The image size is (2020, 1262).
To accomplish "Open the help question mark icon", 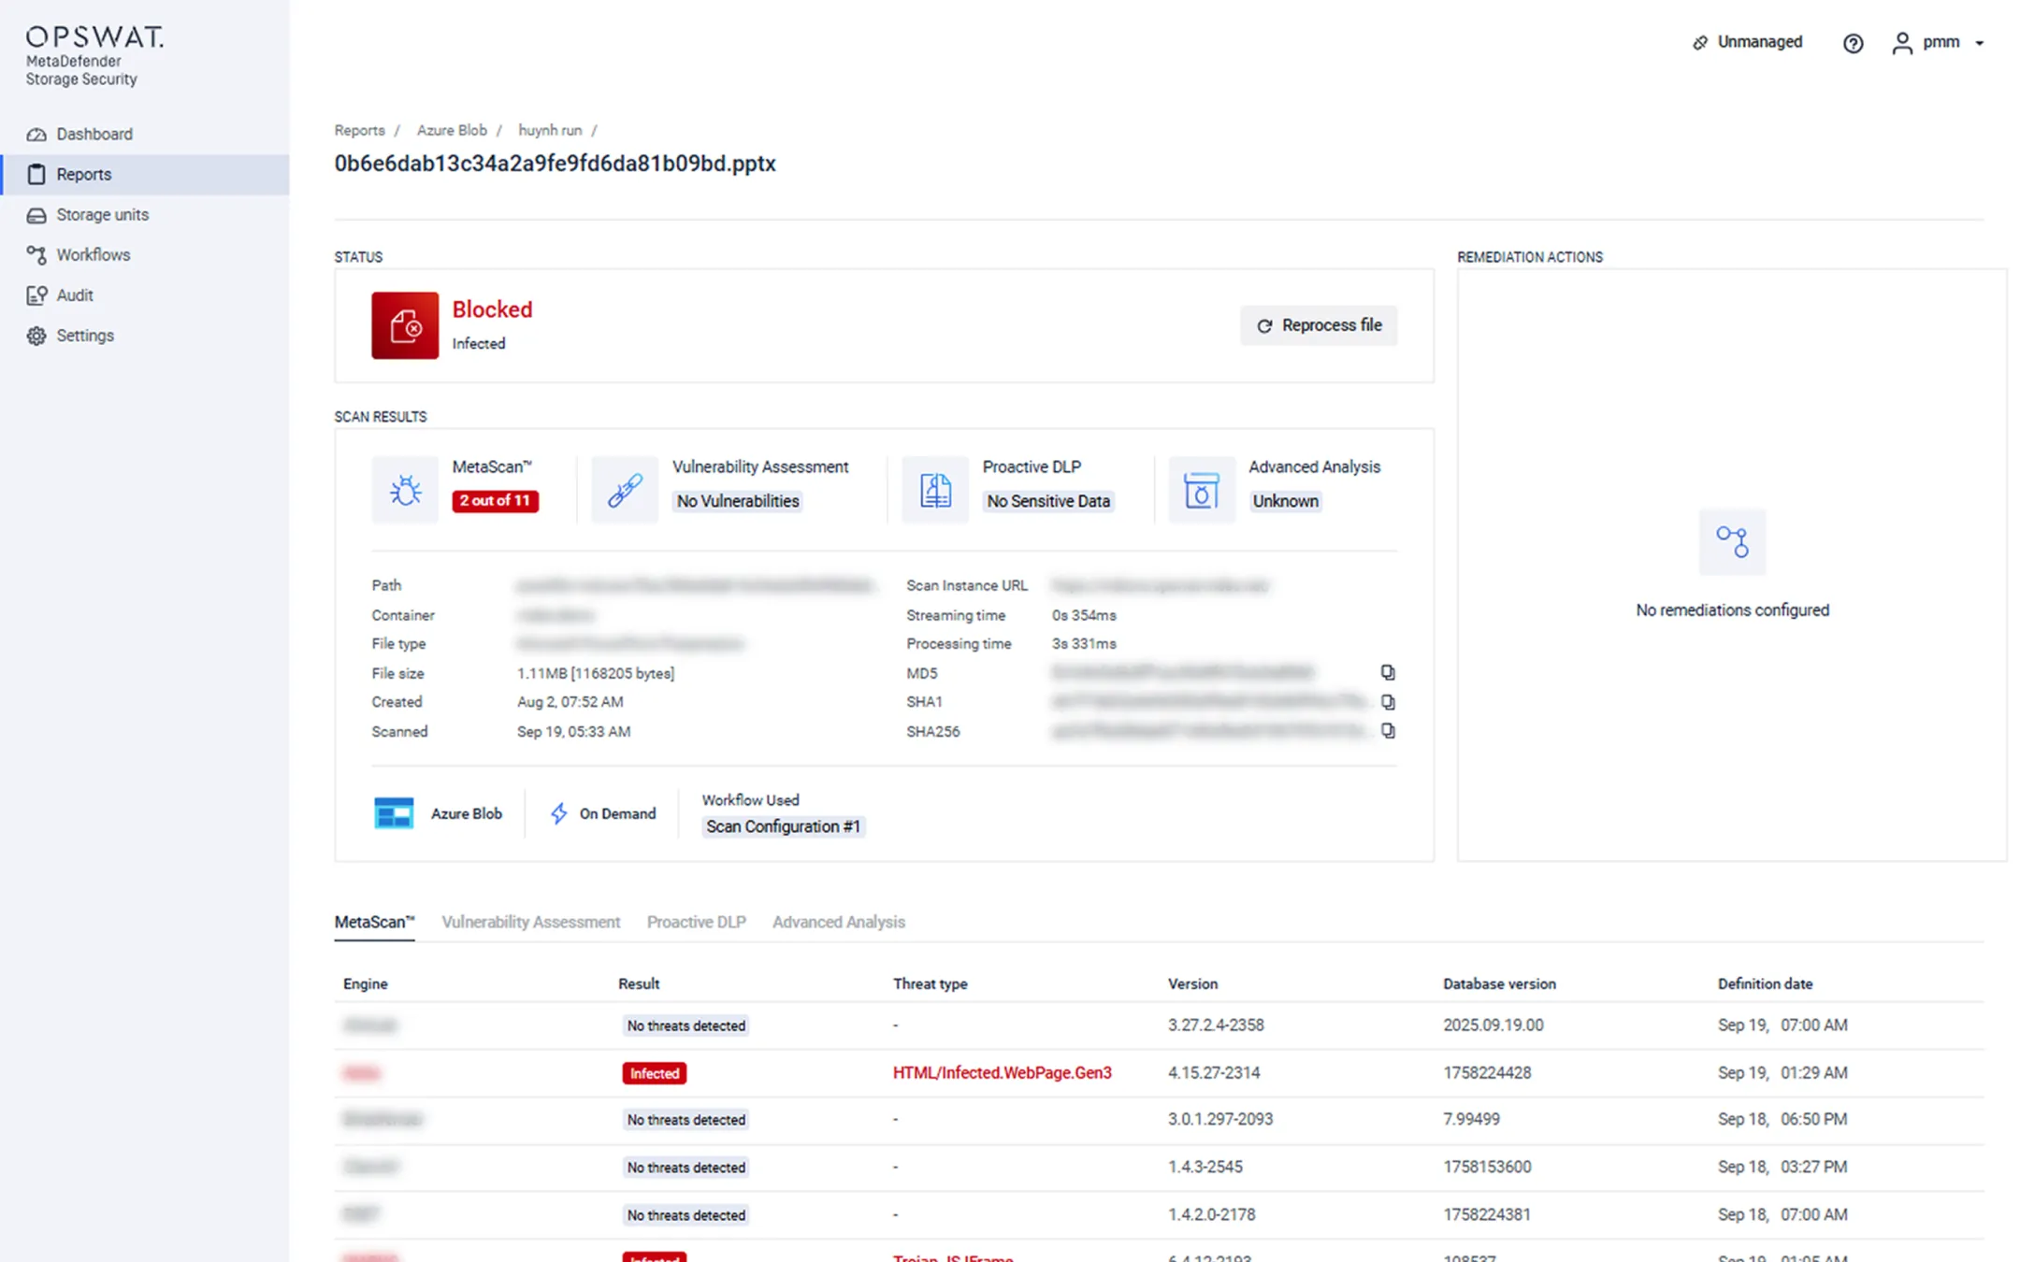I will [x=1853, y=43].
